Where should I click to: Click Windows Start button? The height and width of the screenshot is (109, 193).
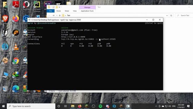click(x=3, y=106)
